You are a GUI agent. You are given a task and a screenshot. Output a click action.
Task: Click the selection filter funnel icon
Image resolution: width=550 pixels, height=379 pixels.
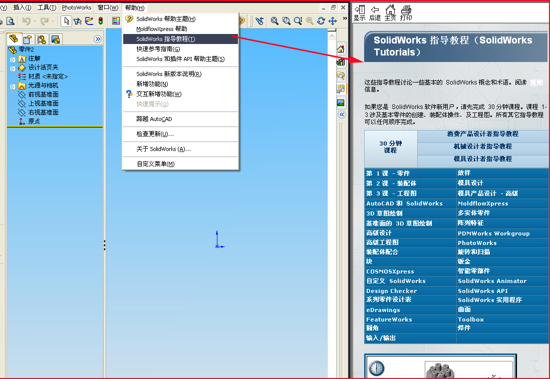coord(78,21)
